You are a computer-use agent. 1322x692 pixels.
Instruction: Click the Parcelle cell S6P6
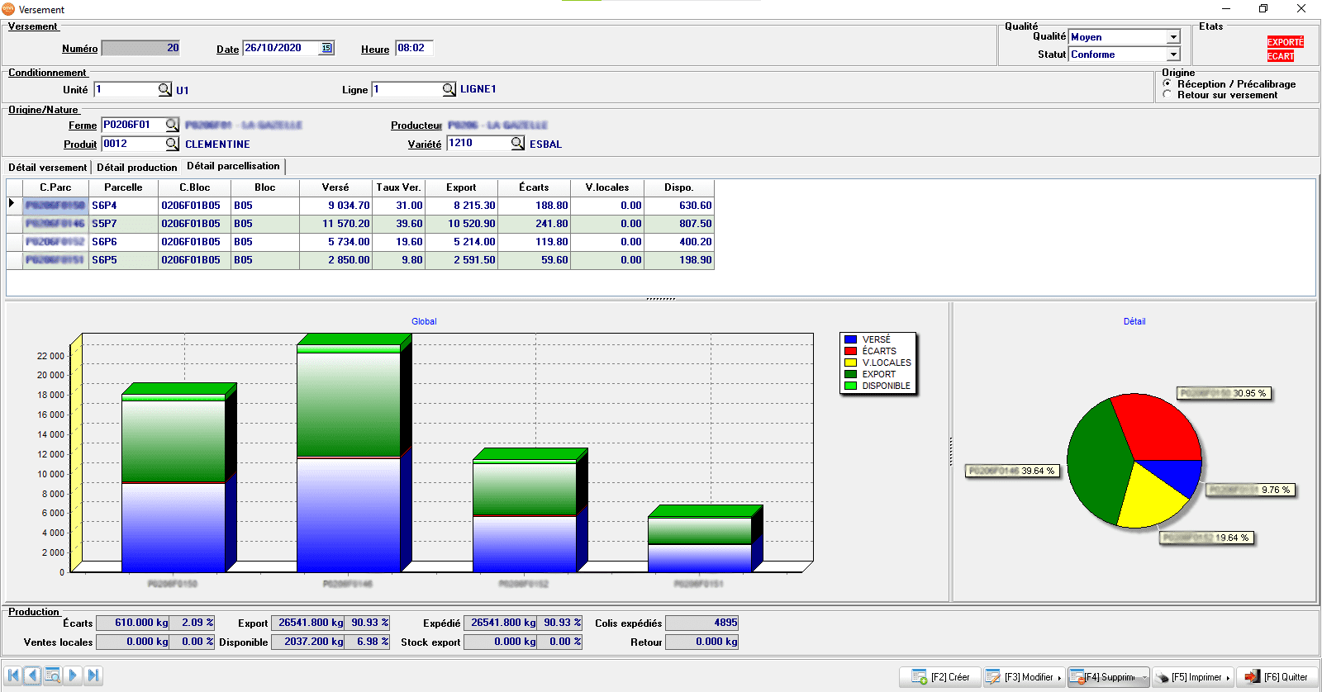pos(123,242)
